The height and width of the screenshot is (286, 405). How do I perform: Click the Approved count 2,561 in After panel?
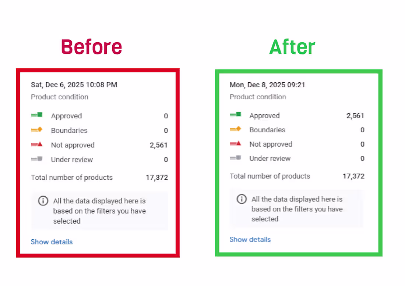355,115
